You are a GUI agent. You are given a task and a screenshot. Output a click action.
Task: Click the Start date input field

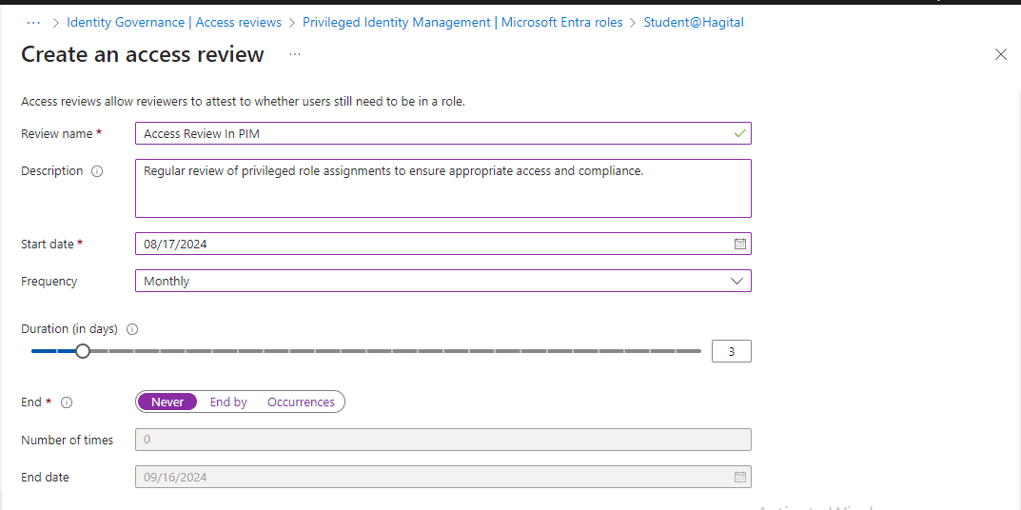pos(433,244)
